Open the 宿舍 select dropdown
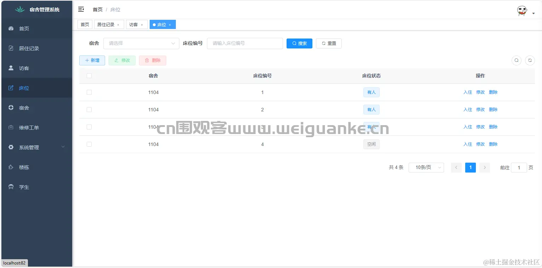This screenshot has width=542, height=268. [x=141, y=43]
